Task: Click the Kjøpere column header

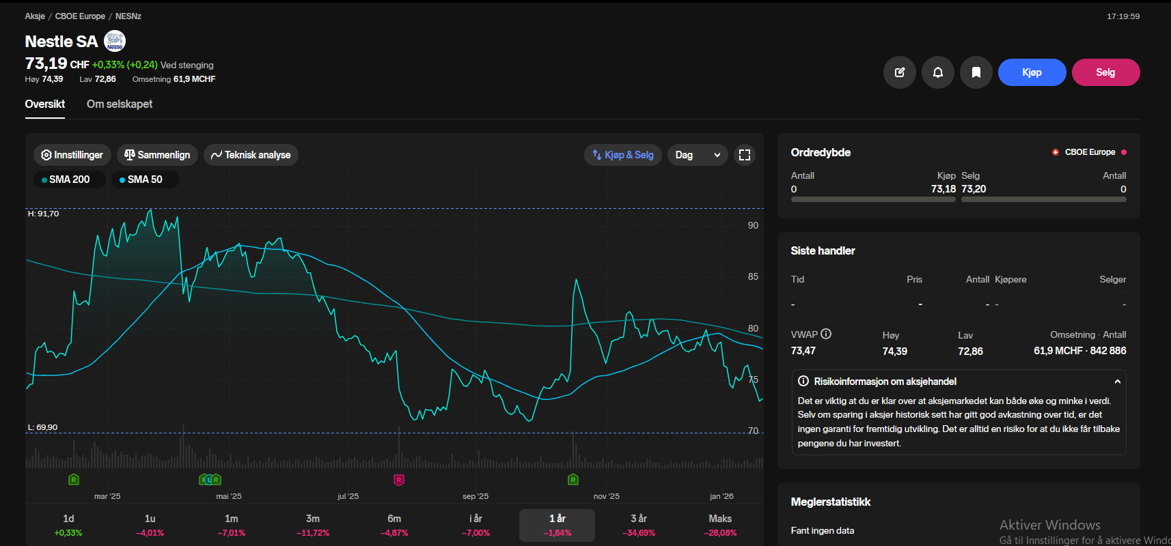Action: click(1010, 280)
